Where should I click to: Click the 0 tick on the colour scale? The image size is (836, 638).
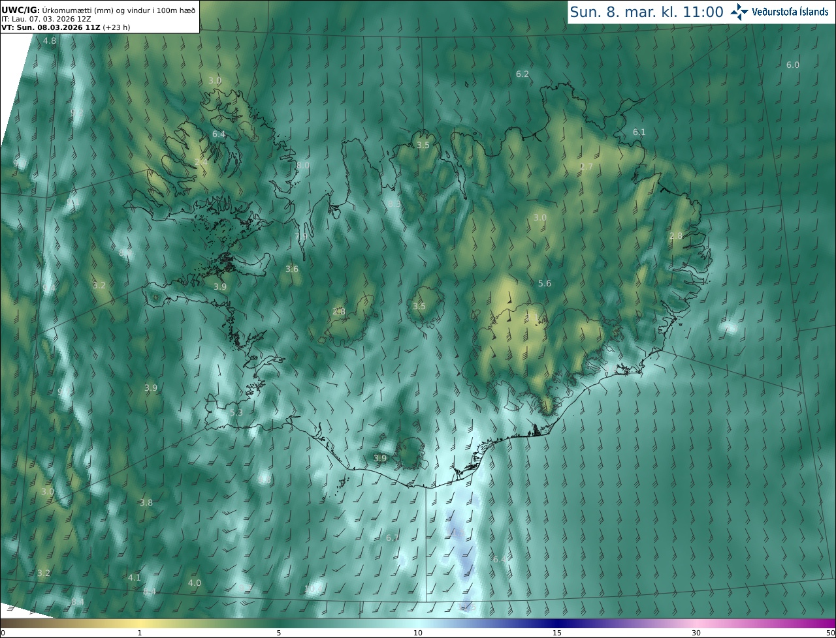point(3,633)
